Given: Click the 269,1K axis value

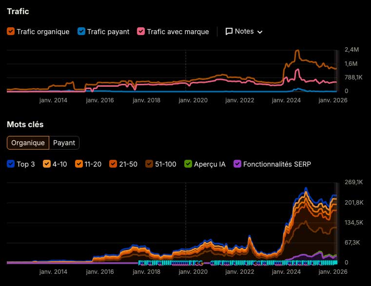Looking at the screenshot, I should [x=354, y=182].
